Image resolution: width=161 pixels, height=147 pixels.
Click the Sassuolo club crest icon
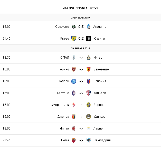(x=74, y=27)
